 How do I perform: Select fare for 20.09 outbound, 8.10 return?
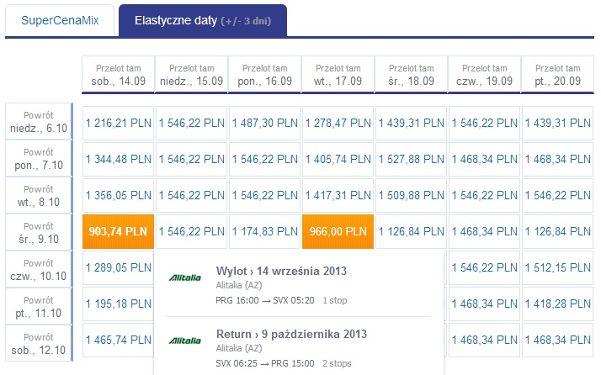(557, 195)
